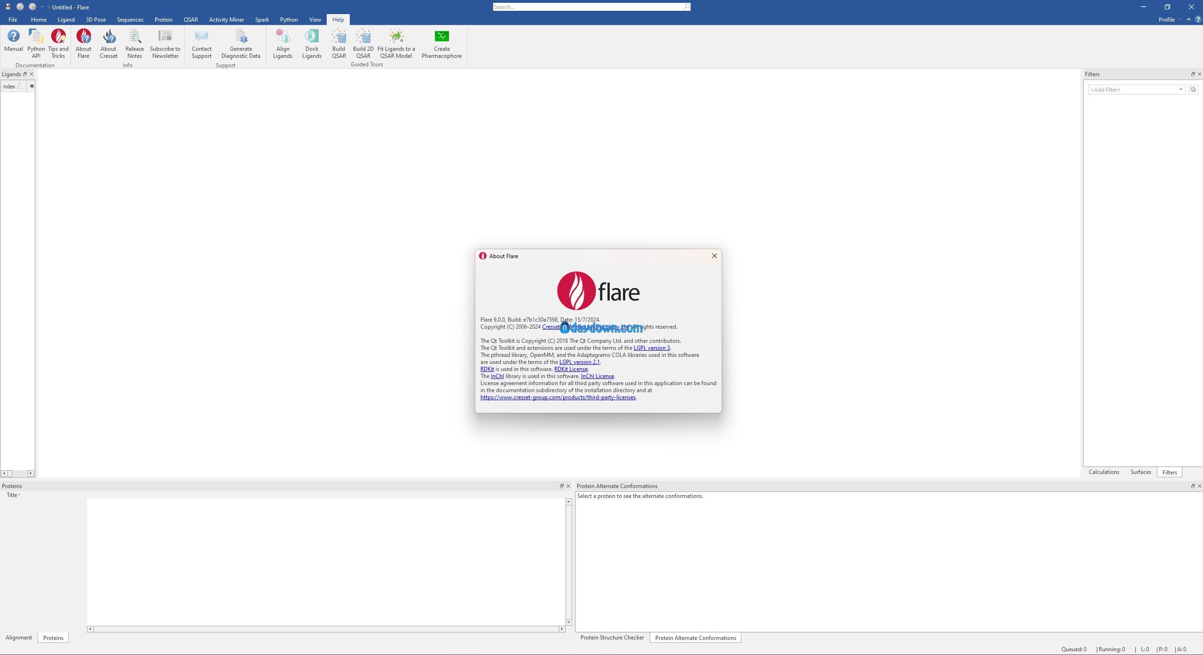
Task: Click the help question mark at top right
Action: click(x=1198, y=19)
